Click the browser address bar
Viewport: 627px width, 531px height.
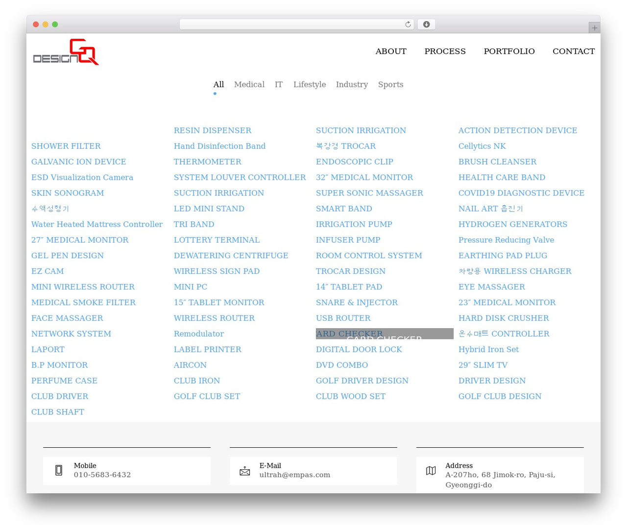pos(296,24)
